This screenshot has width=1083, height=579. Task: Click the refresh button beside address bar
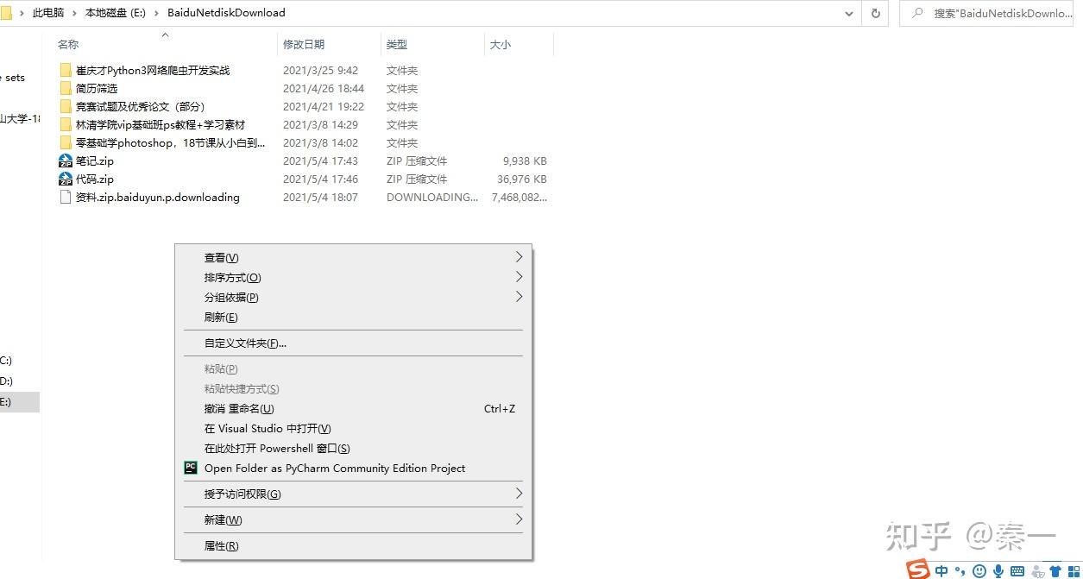[x=876, y=13]
